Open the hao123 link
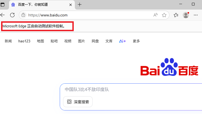Image resolution: width=202 pixels, height=114 pixels. pyautogui.click(x=24, y=41)
